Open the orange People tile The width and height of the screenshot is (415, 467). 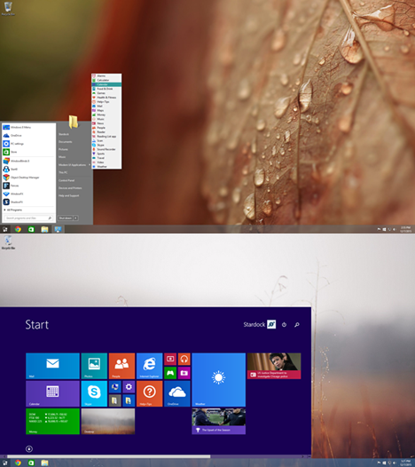[121, 366]
